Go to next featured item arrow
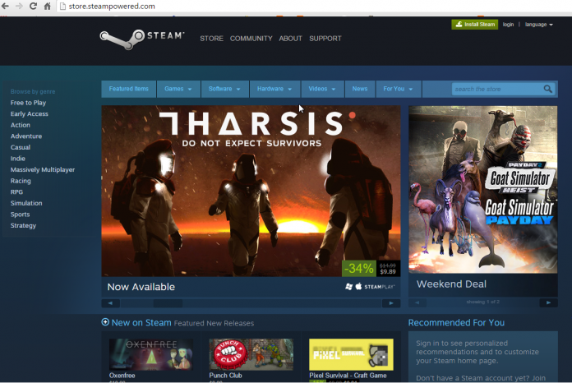 391,303
